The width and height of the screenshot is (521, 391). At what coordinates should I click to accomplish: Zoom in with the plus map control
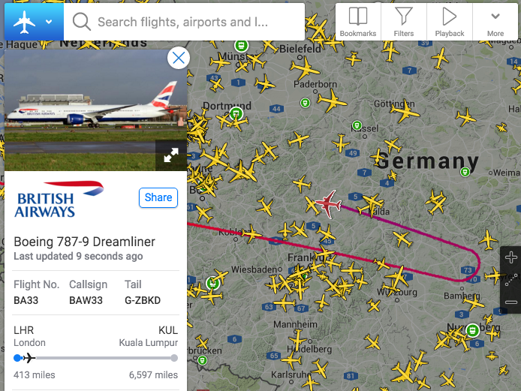click(x=510, y=257)
